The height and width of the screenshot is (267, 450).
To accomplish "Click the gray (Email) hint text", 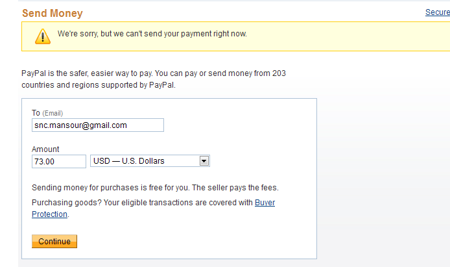I will pyautogui.click(x=53, y=113).
